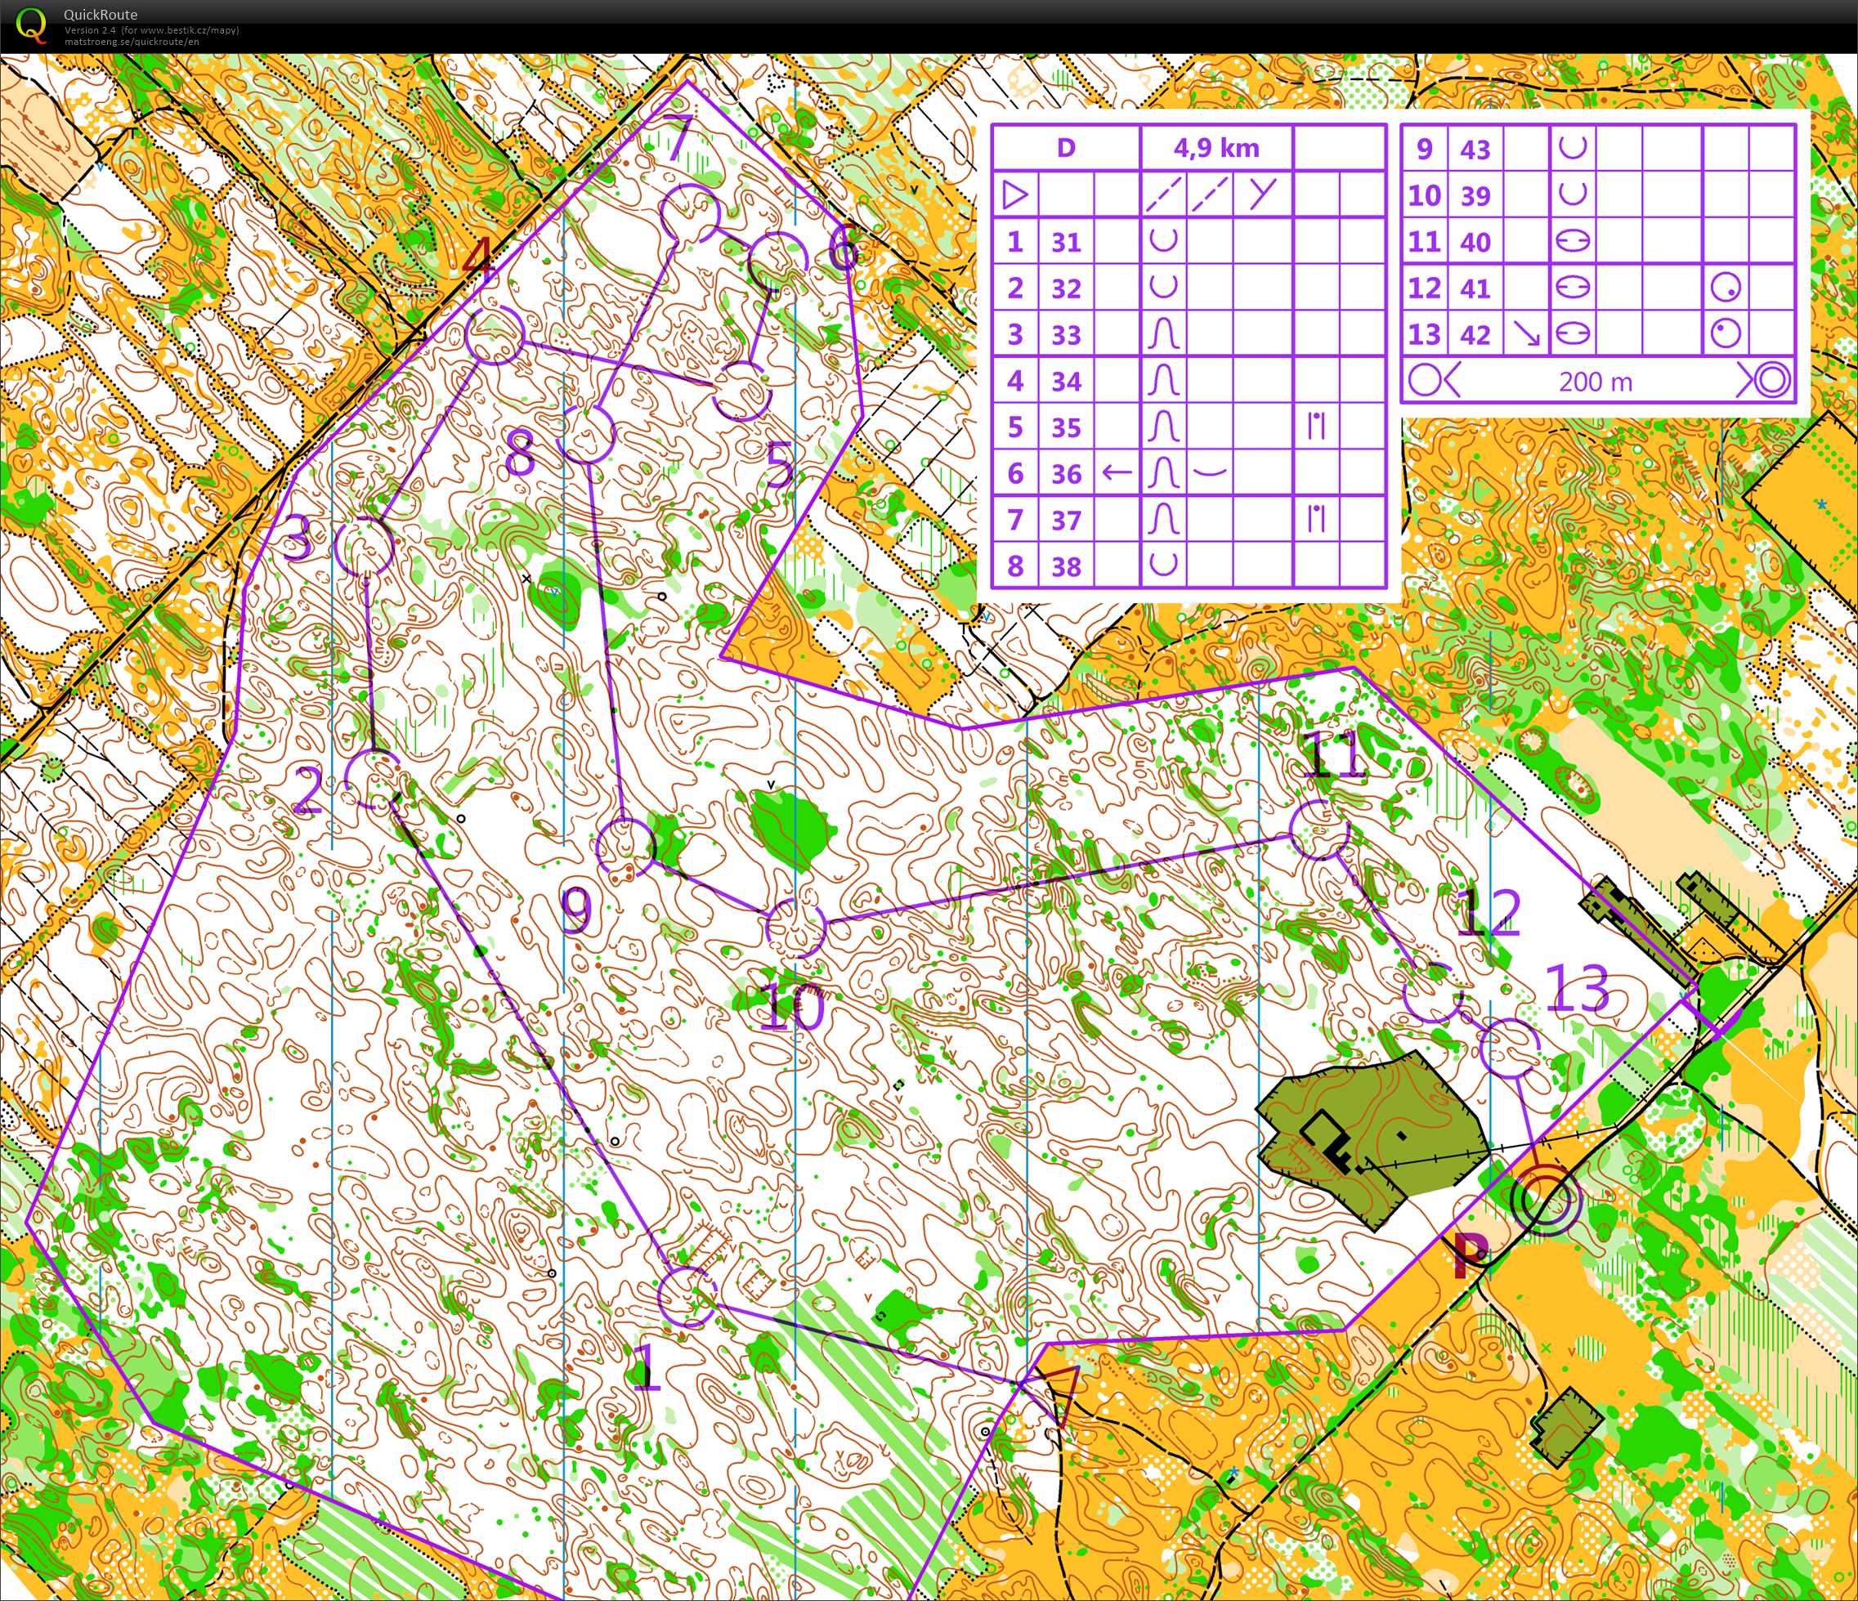
Task: Select control circle 3 on the map
Action: (x=363, y=546)
